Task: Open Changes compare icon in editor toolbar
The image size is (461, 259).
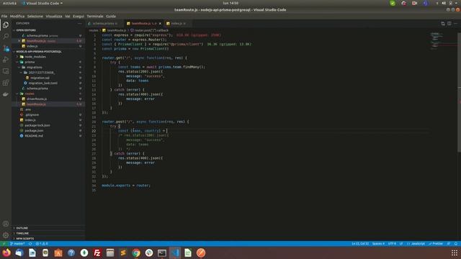Action: pos(443,24)
